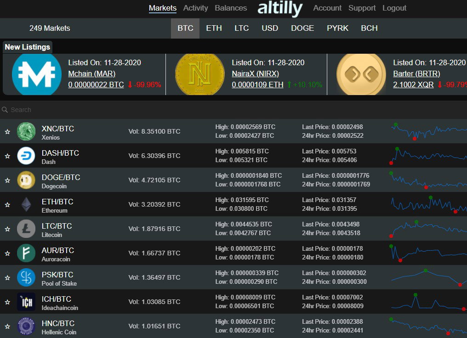This screenshot has height=338, width=467.
Task: Open the Barter (BRTR) listing link
Action: 416,73
